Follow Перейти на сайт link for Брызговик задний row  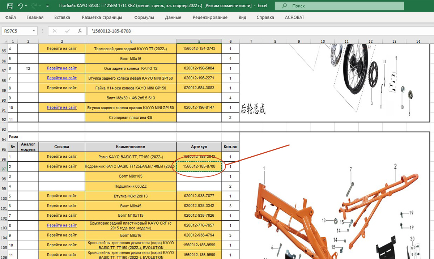click(x=62, y=225)
